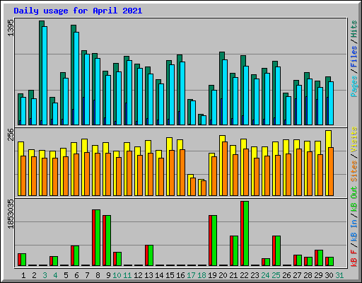This screenshot has width=362, height=283.
Task: Select day 22 on the axis
Action: click(244, 275)
